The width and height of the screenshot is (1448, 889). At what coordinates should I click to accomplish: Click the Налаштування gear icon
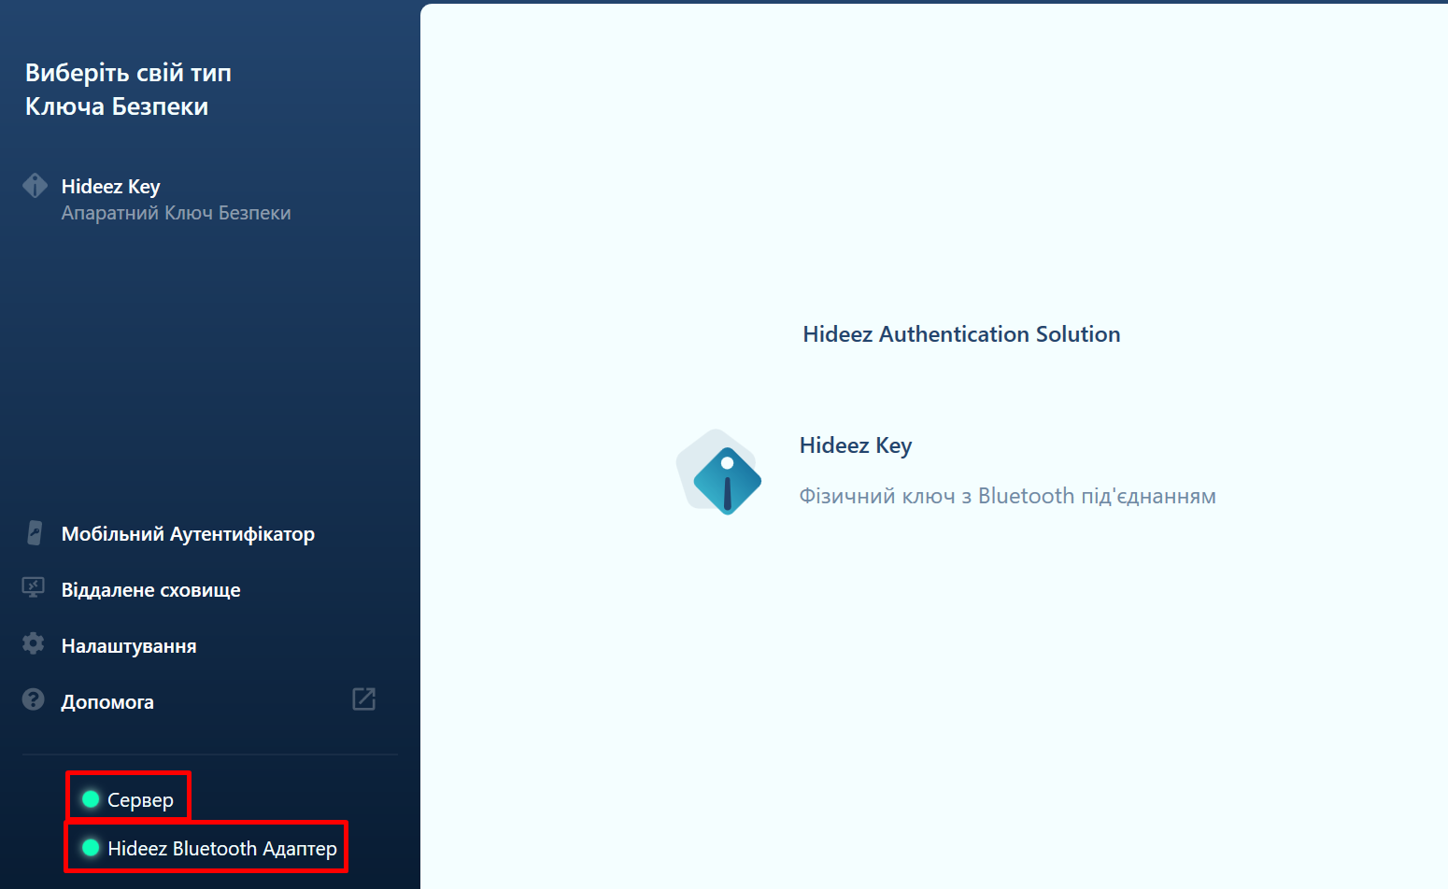pos(34,644)
